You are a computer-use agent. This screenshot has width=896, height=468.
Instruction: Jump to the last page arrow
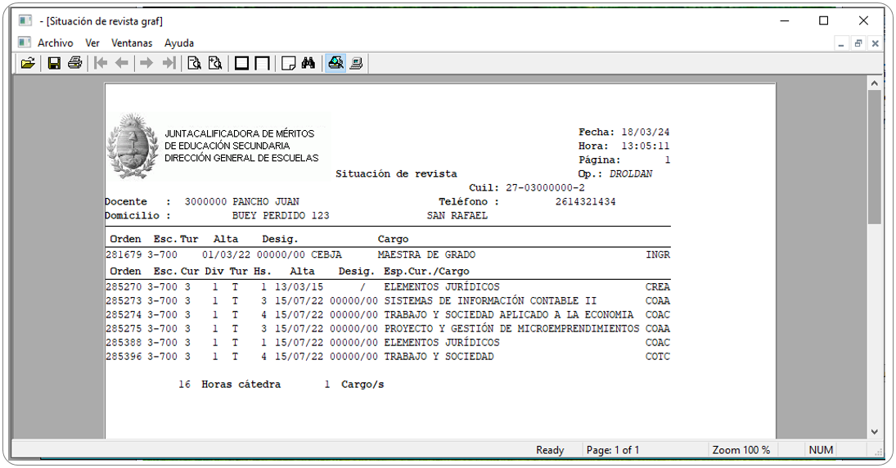pos(169,63)
